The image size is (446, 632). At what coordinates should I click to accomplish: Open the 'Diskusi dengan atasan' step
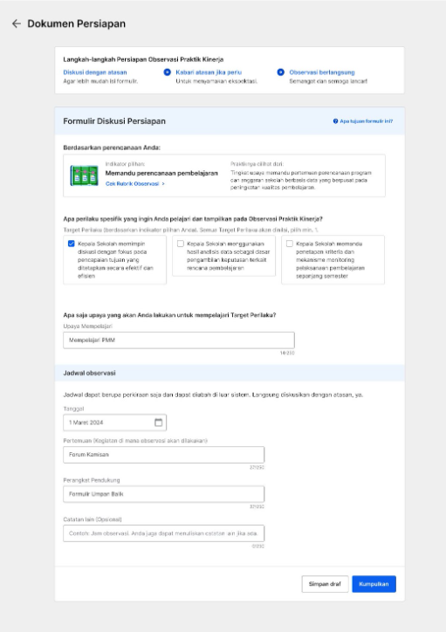95,72
